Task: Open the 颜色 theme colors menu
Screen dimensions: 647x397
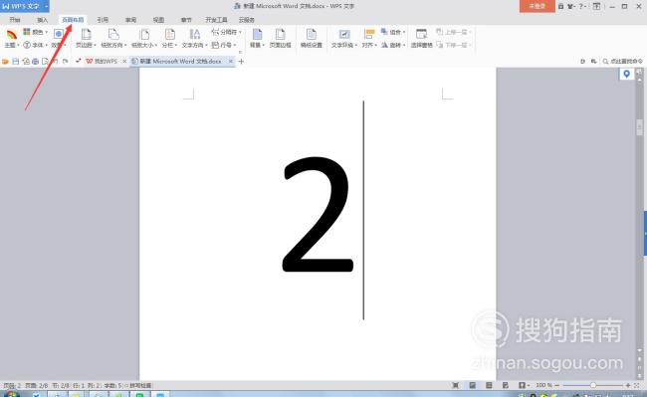Action: pyautogui.click(x=36, y=32)
